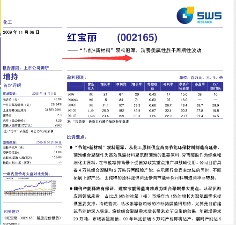Viewport: 236px width, 225px height.
Task: Click the 净利润 column header
Action: 121,84
